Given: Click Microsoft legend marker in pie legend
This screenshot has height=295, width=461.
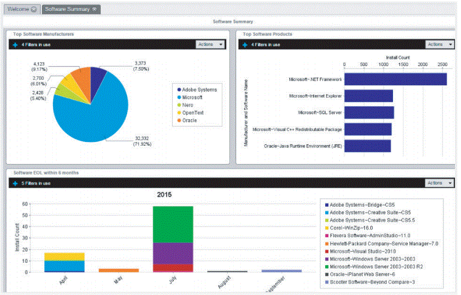Looking at the screenshot, I should [x=179, y=97].
